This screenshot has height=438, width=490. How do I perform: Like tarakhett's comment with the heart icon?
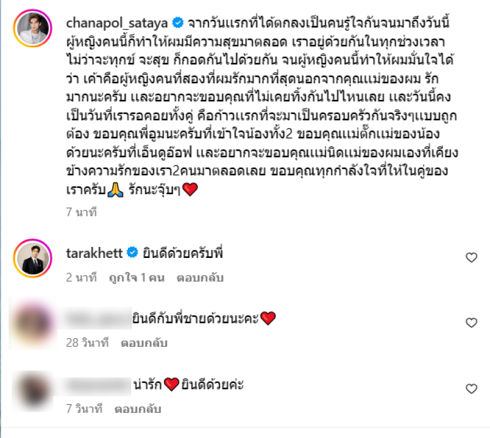click(x=471, y=257)
